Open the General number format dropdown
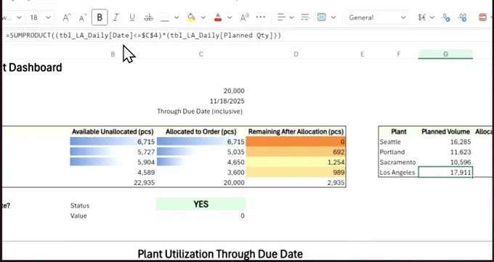This screenshot has height=262, width=494. point(377,17)
